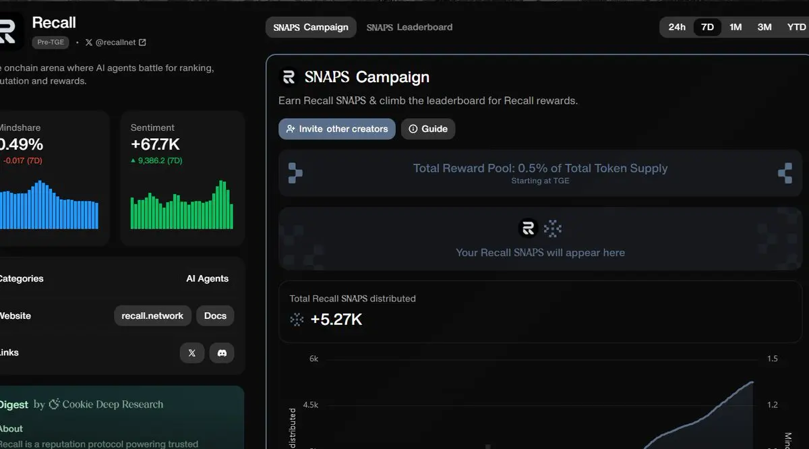
Task: Click the 6k axis label on chart
Action: pos(313,359)
